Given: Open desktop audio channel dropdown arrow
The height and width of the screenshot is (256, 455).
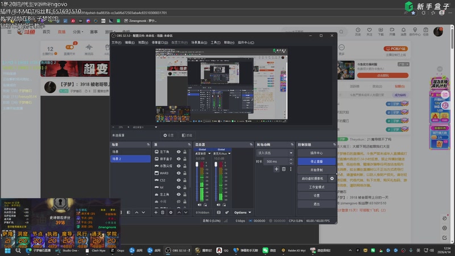Looking at the screenshot, I should coord(209,154).
